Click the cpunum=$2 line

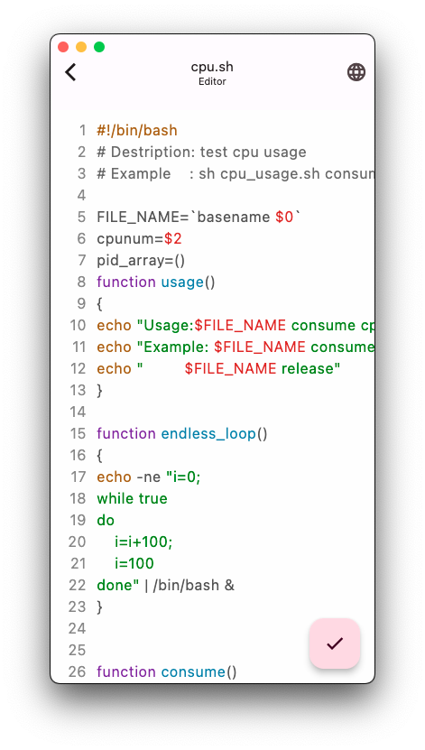click(139, 238)
